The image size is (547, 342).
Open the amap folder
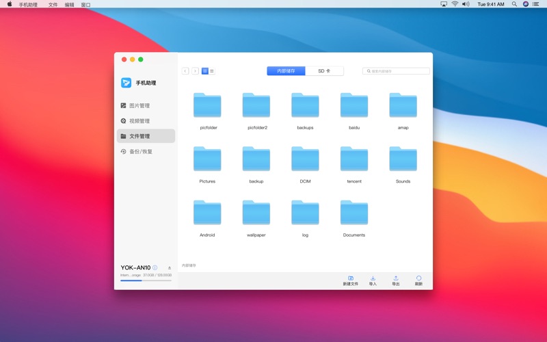point(403,105)
